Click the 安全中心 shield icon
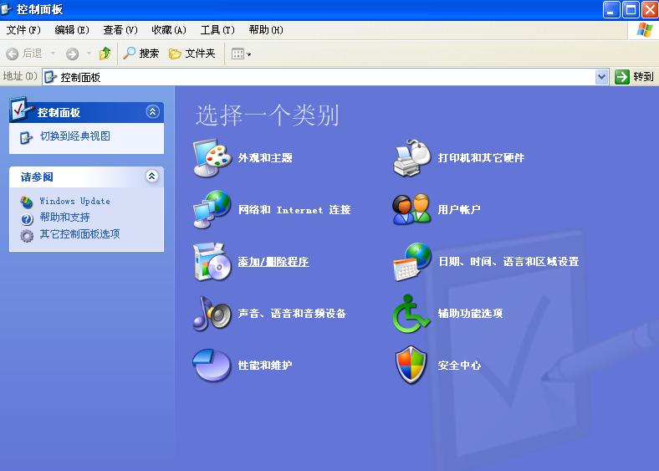 (x=411, y=365)
